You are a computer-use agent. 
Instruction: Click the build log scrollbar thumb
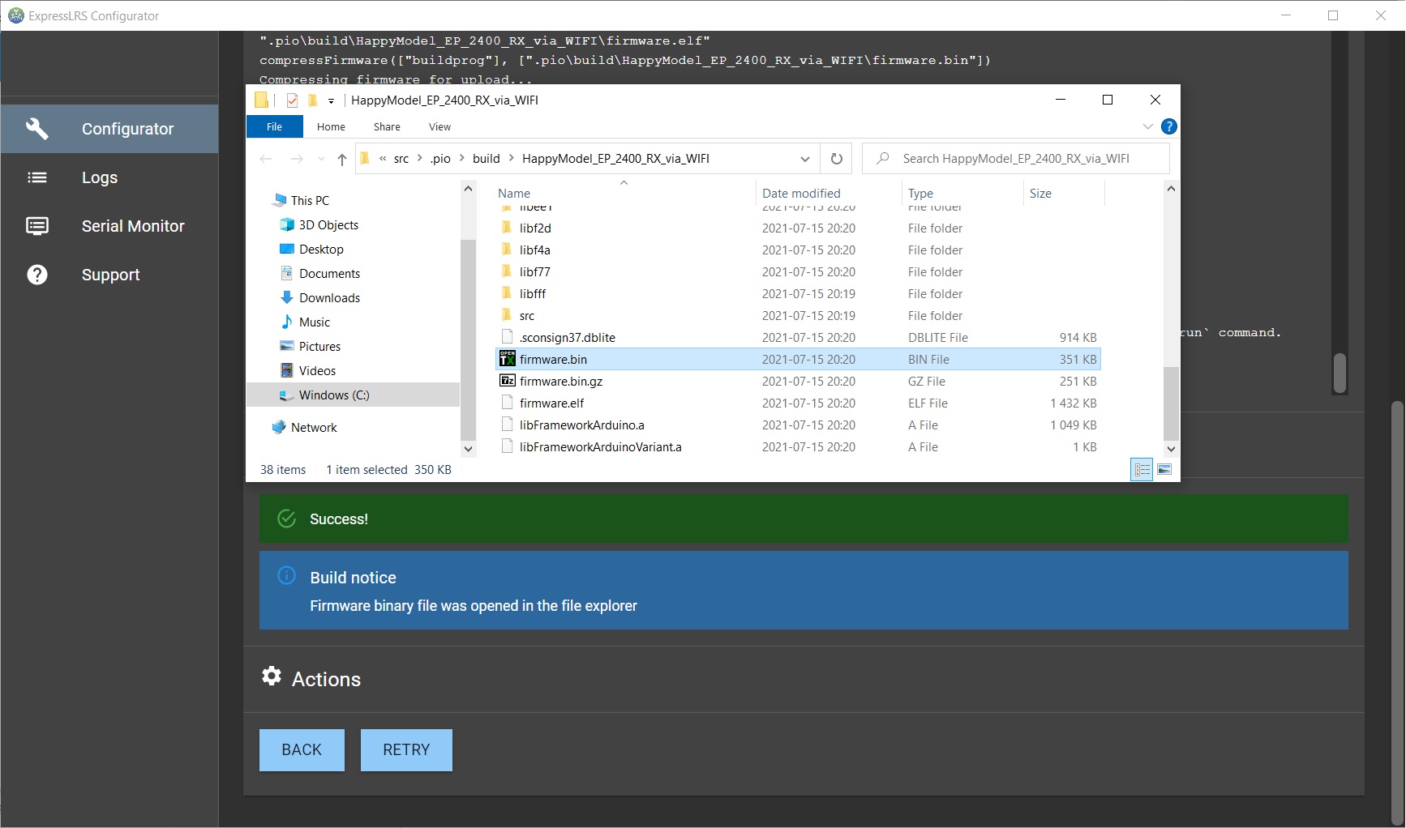[1340, 373]
